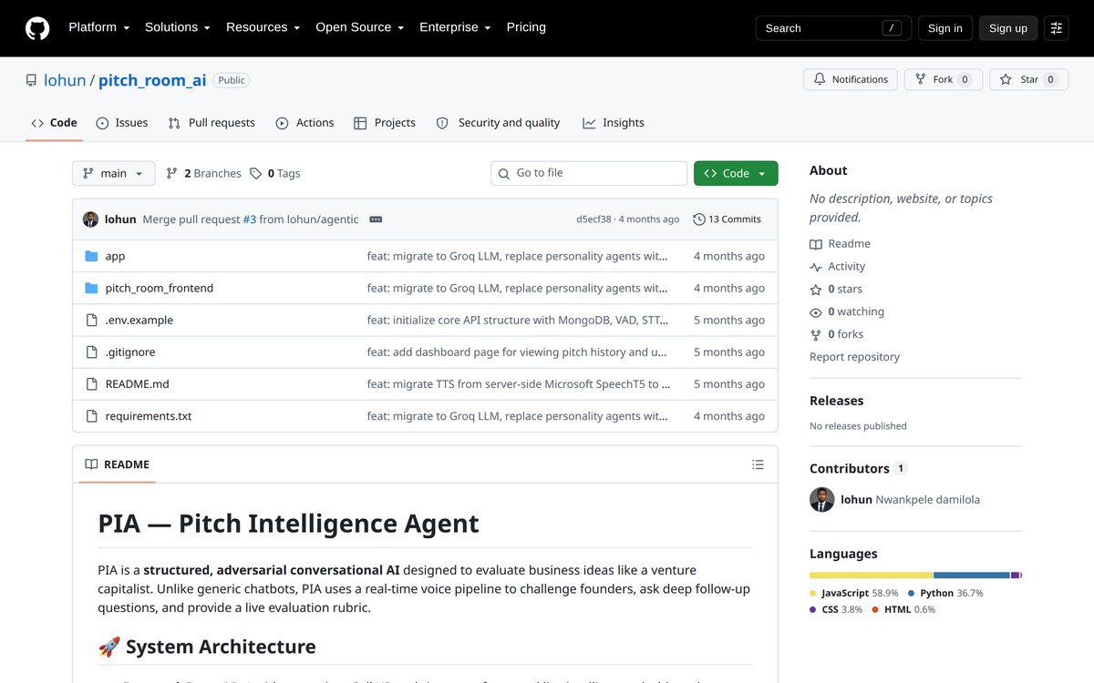
Task: Open the commit hash d5ecf38
Action: point(593,219)
